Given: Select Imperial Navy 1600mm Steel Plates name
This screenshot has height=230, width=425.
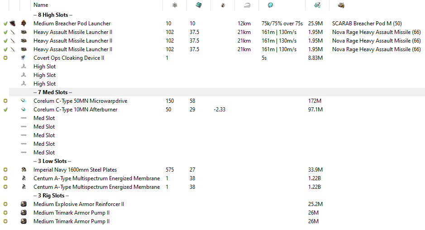Looking at the screenshot, I should click(x=75, y=170).
